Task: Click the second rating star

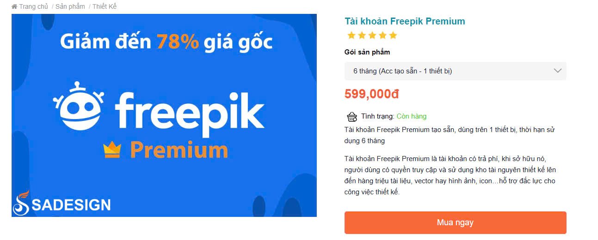Action: pyautogui.click(x=362, y=36)
